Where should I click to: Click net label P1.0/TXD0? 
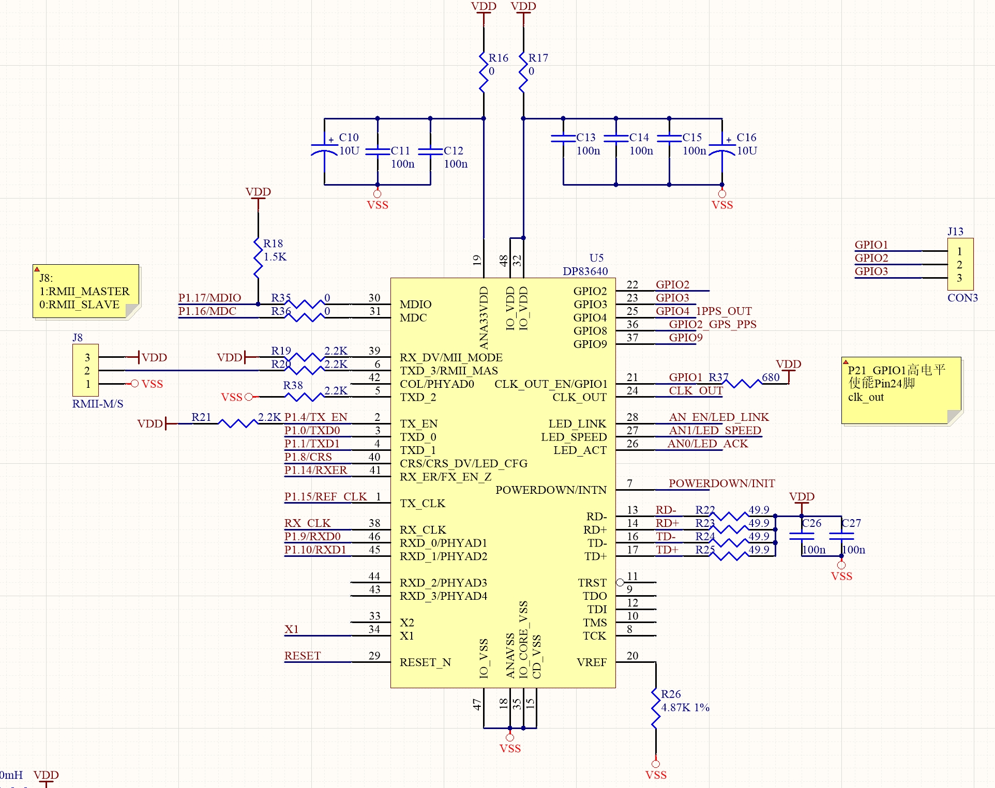click(312, 431)
